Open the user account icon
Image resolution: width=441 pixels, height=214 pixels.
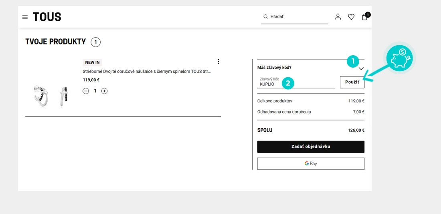338,17
